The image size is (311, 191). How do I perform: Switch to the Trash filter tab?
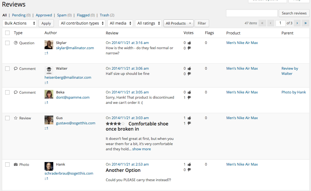104,15
